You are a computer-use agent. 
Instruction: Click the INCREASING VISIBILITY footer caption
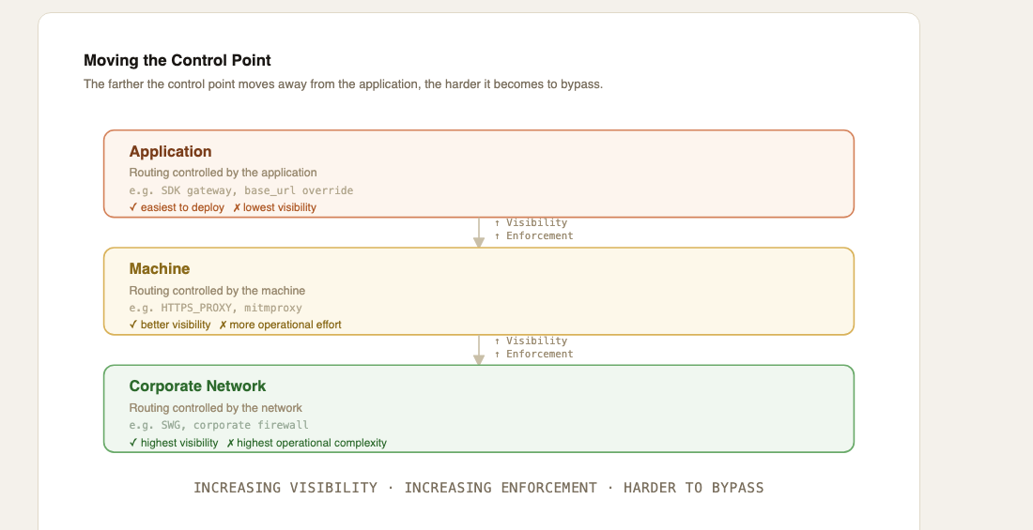click(x=479, y=488)
